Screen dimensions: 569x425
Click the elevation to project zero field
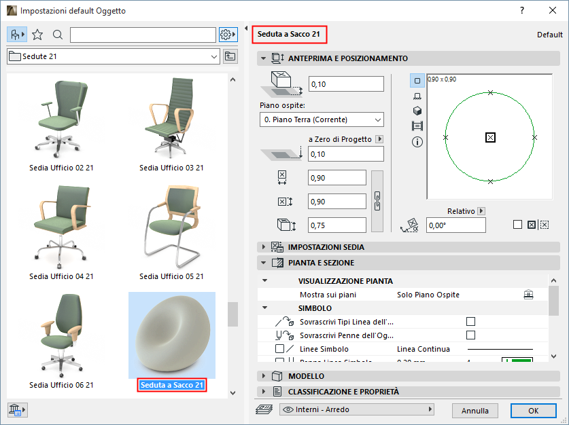(346, 154)
